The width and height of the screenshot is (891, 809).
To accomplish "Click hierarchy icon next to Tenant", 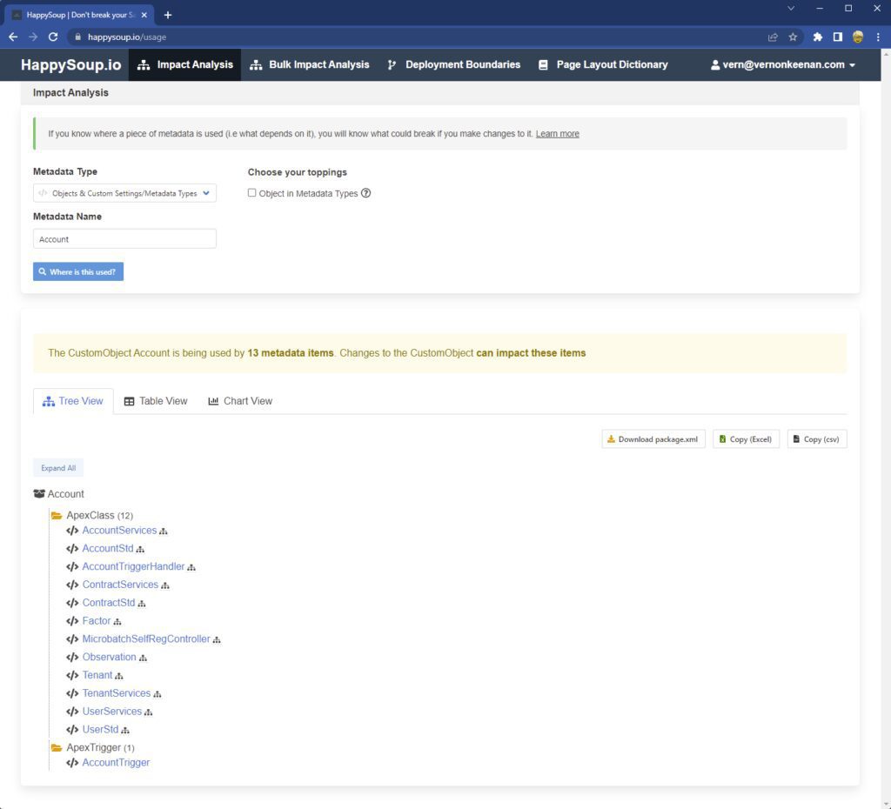I will click(x=119, y=676).
